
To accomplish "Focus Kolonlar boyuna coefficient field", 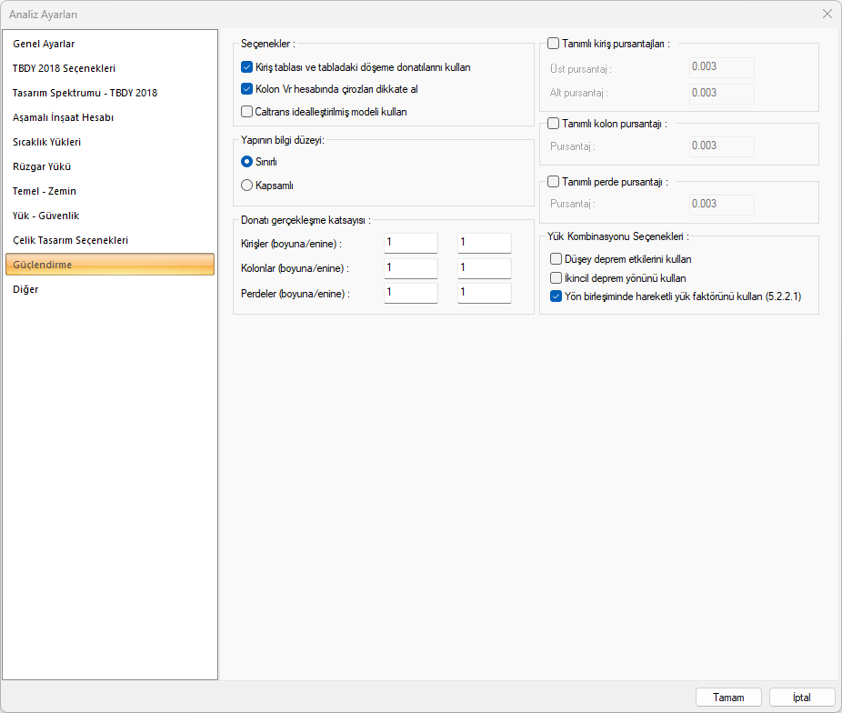I will (x=411, y=268).
